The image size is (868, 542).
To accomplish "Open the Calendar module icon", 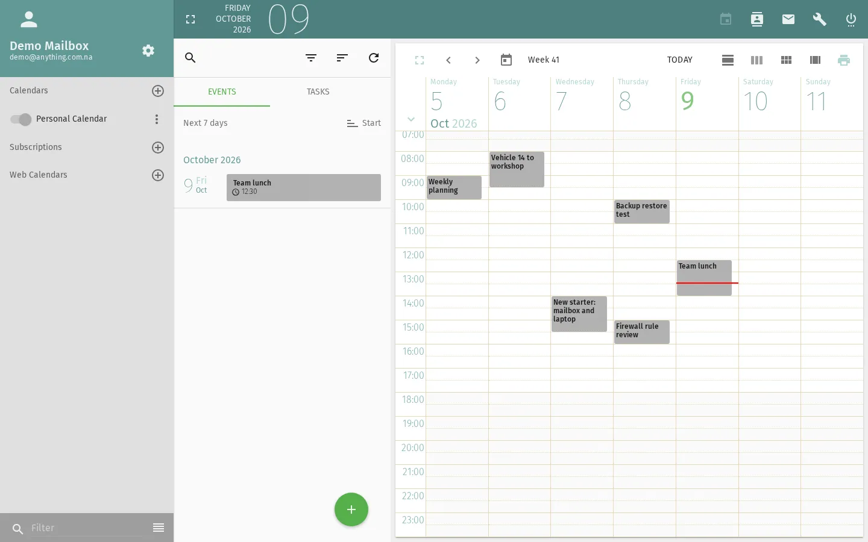I will coord(726,19).
